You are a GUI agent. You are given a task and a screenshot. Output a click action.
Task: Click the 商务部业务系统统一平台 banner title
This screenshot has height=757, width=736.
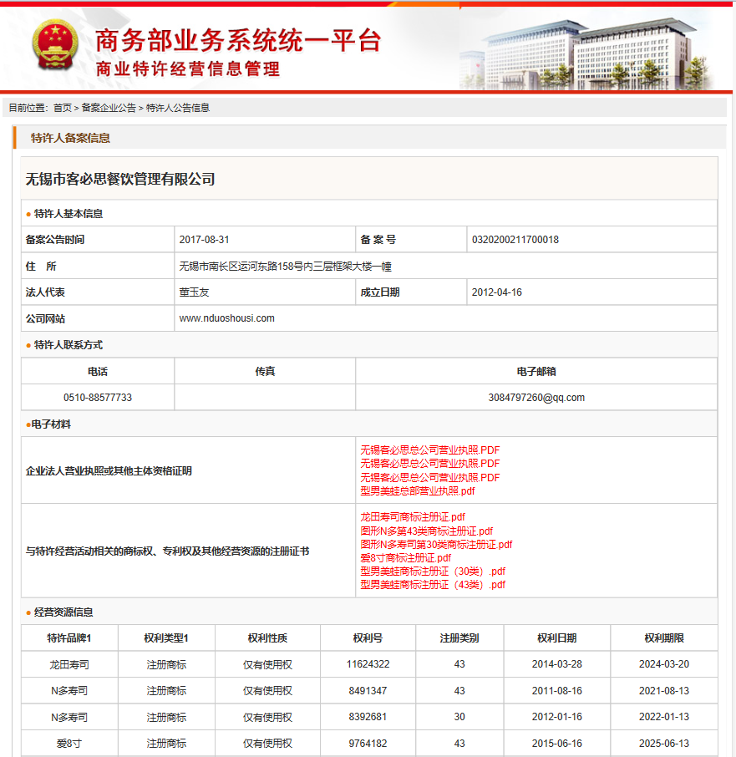coord(238,40)
